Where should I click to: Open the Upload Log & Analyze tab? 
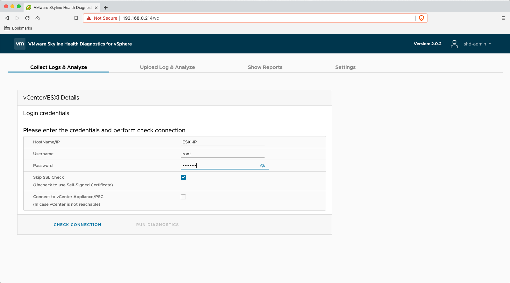coord(167,67)
